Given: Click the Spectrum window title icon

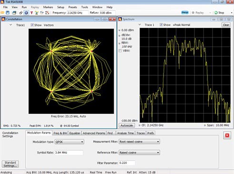Looking at the screenshot, I should click(x=120, y=19).
